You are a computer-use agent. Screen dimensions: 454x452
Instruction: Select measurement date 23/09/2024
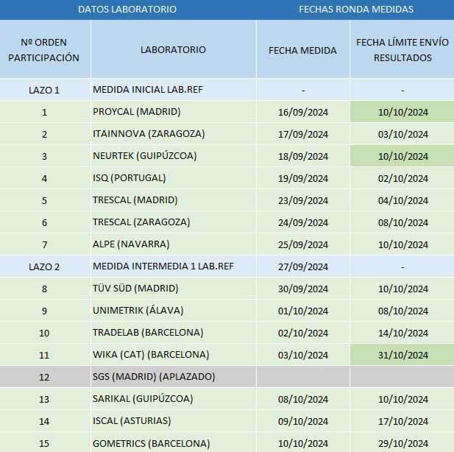click(303, 200)
